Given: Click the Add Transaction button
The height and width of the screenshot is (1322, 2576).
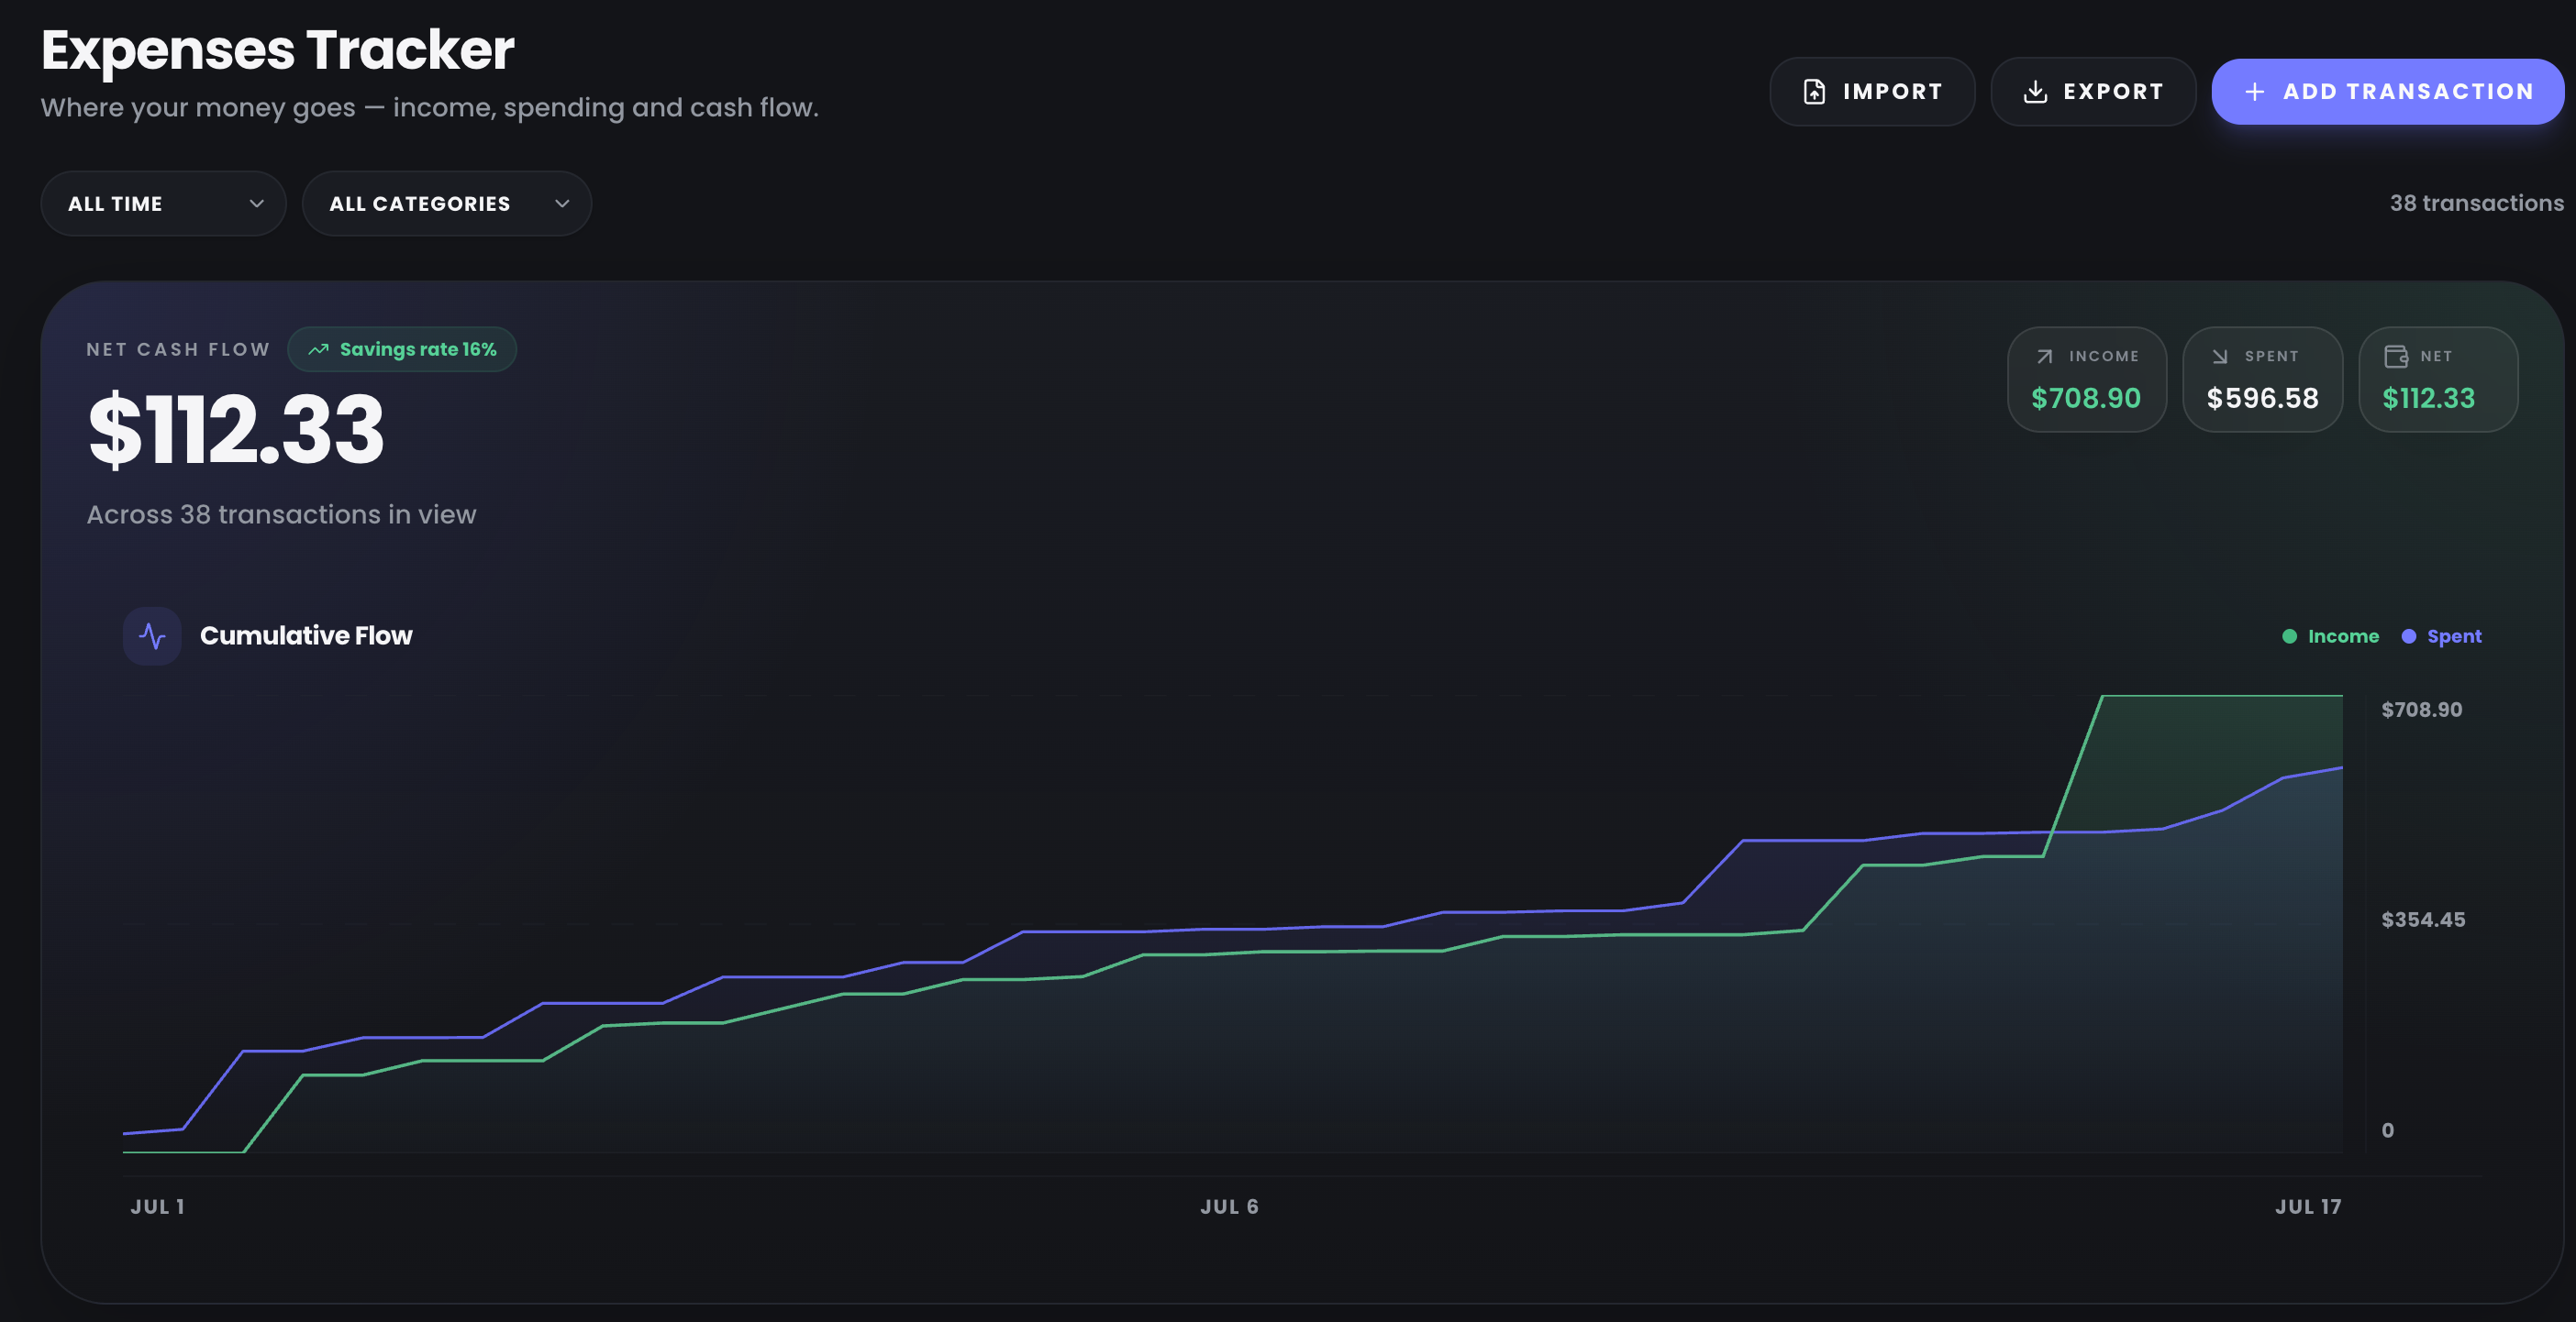Looking at the screenshot, I should click(2387, 92).
